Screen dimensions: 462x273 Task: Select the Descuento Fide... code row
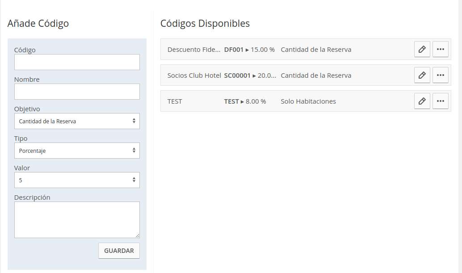tap(194, 50)
